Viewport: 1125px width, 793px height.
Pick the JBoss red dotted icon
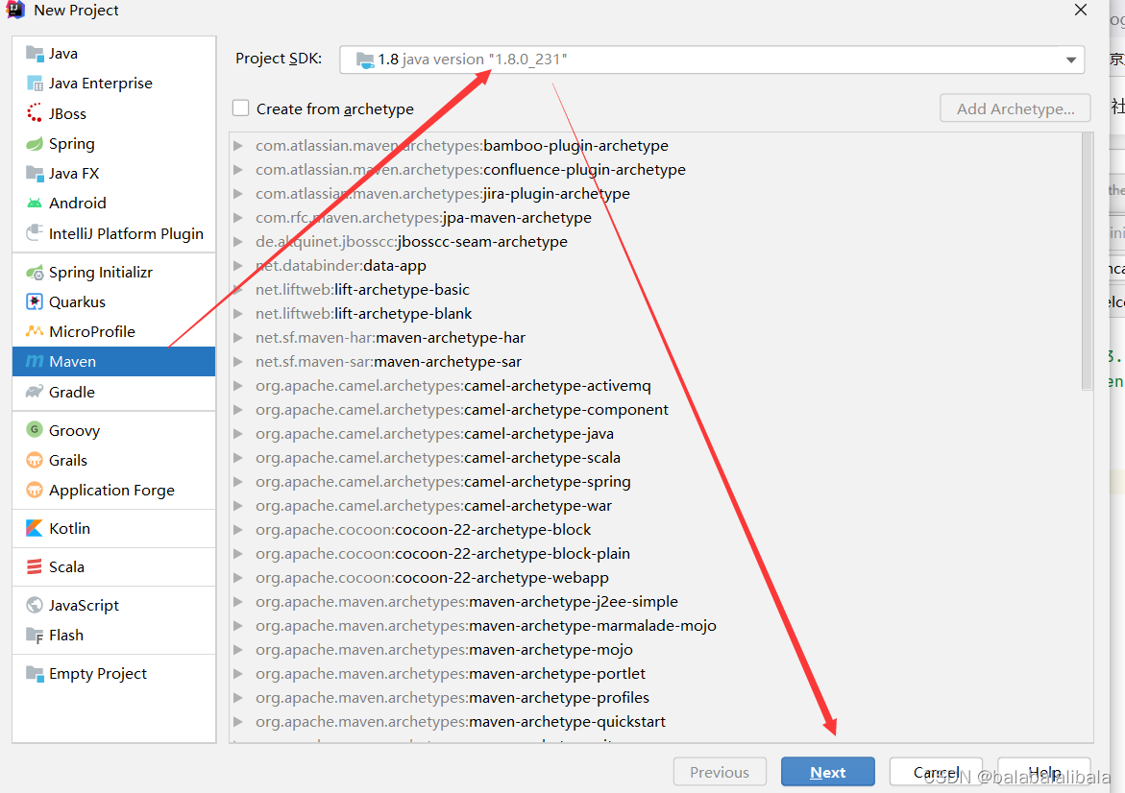(x=35, y=113)
